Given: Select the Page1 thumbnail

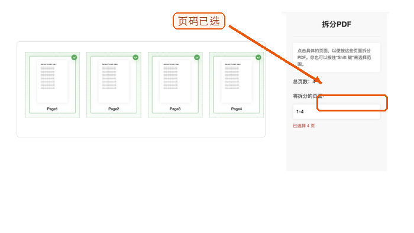Looking at the screenshot, I should (52, 84).
